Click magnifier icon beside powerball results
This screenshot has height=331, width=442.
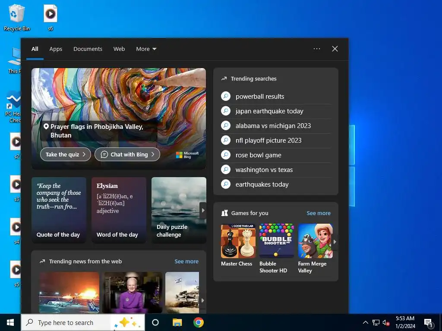point(226,96)
